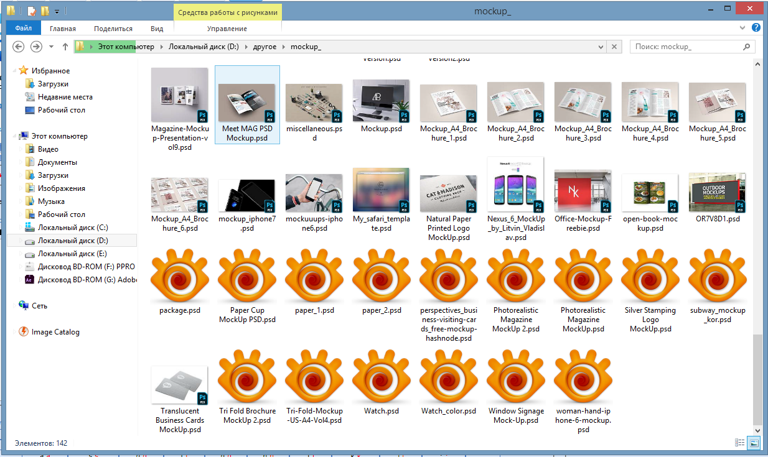Select OR7V8D1.psd outdoor mockups thumbnail

[x=718, y=193]
